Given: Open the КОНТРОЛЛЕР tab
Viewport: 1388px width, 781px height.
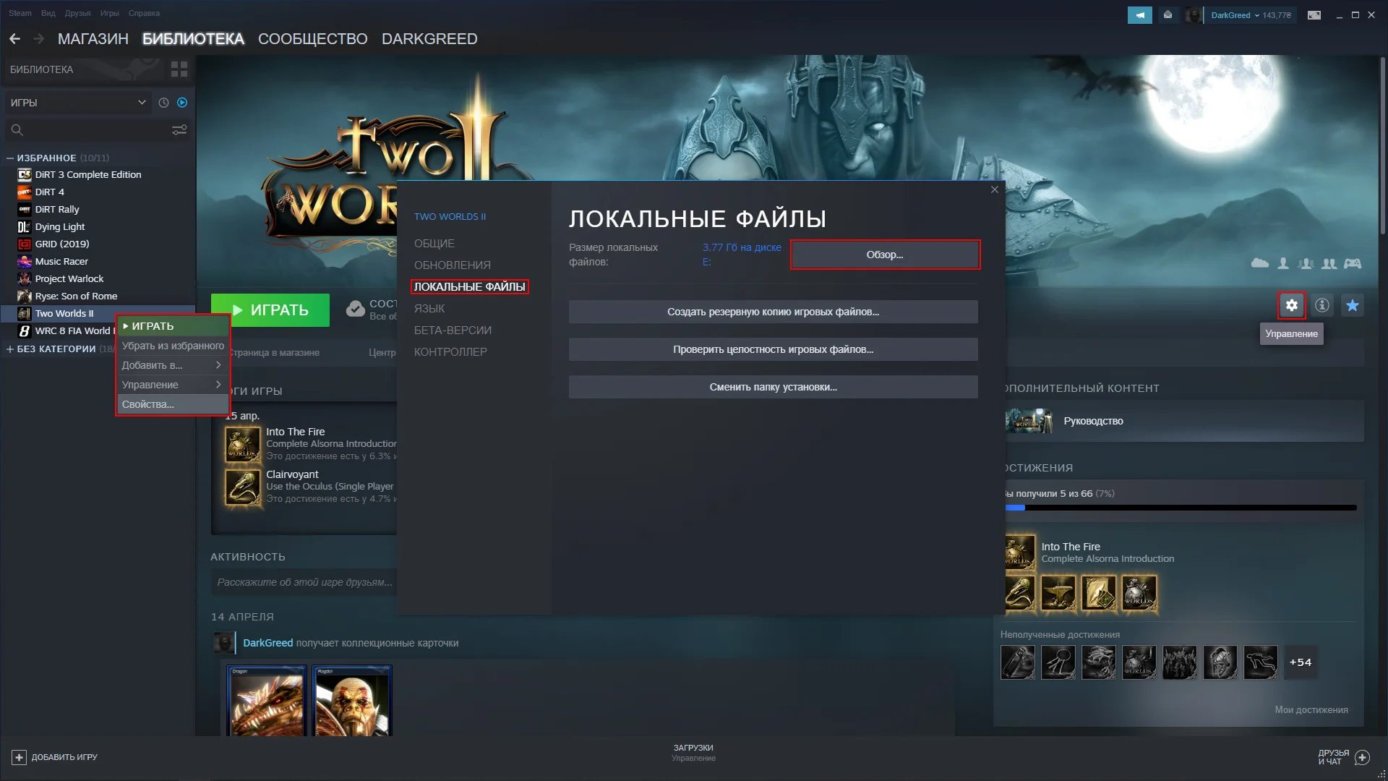Looking at the screenshot, I should pyautogui.click(x=450, y=352).
